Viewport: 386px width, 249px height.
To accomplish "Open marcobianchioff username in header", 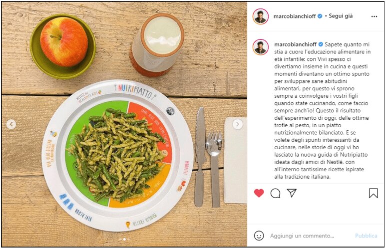I will tap(295, 16).
